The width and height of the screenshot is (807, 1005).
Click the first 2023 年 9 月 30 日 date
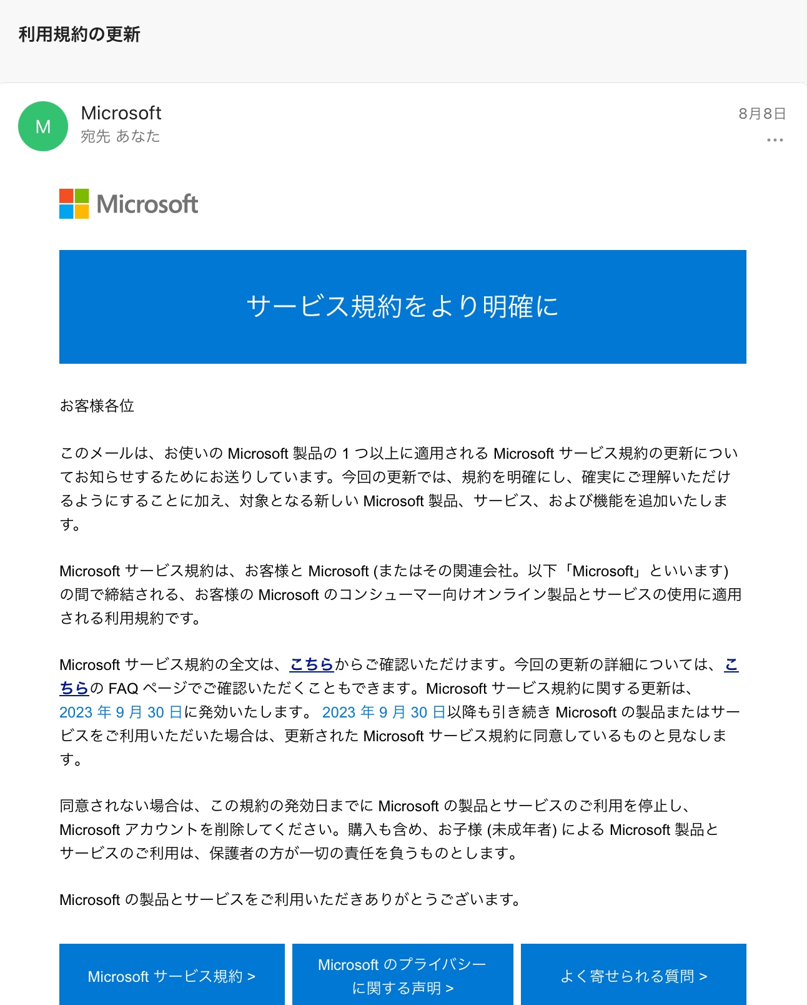(x=121, y=712)
